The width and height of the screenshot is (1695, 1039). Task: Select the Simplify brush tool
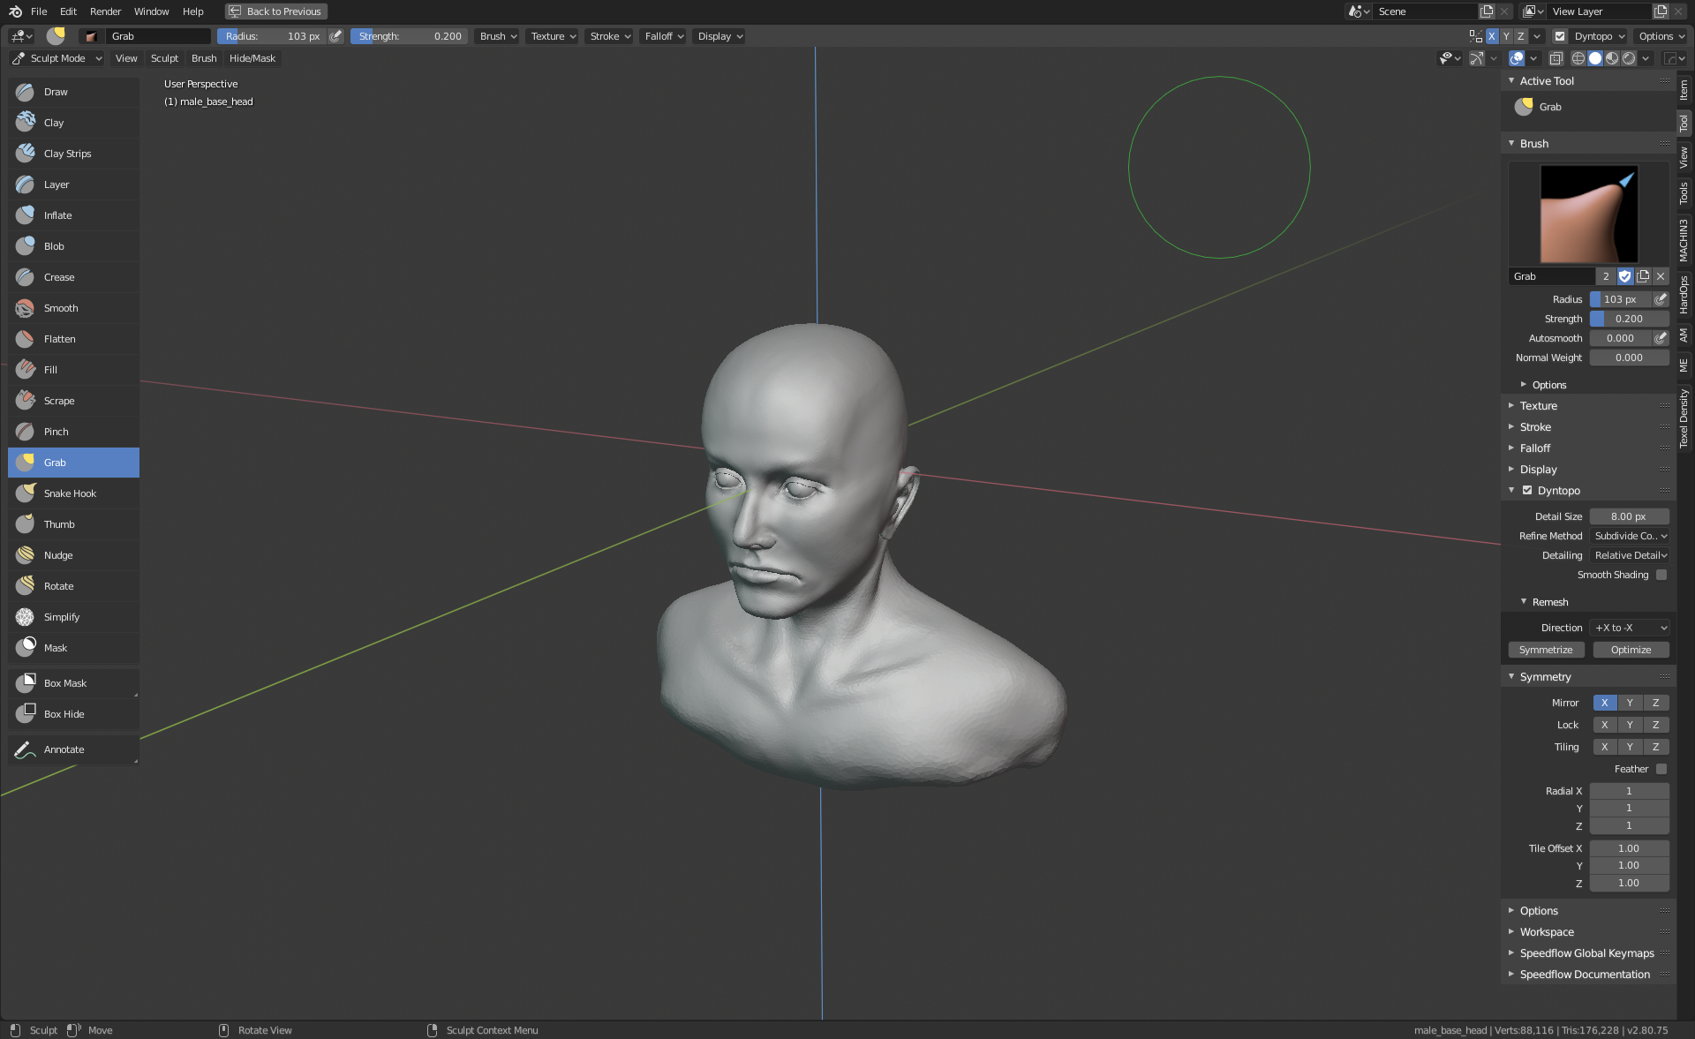62,617
